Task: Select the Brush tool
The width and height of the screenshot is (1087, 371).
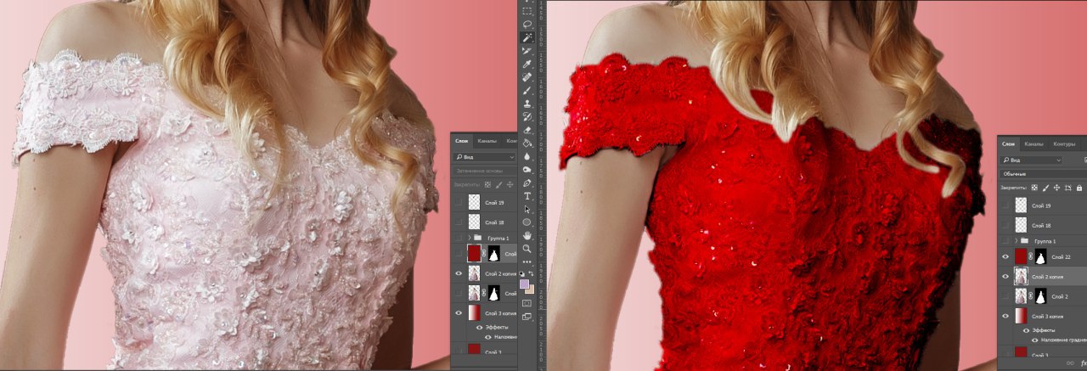Action: pos(527,92)
